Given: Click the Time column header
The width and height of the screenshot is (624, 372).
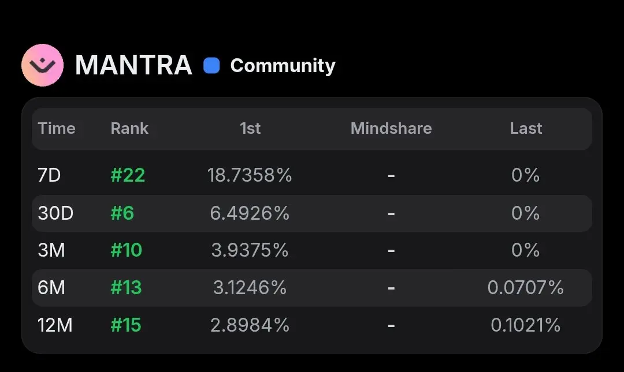Looking at the screenshot, I should 57,129.
